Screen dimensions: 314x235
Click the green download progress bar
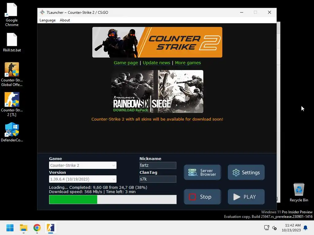[113, 200]
